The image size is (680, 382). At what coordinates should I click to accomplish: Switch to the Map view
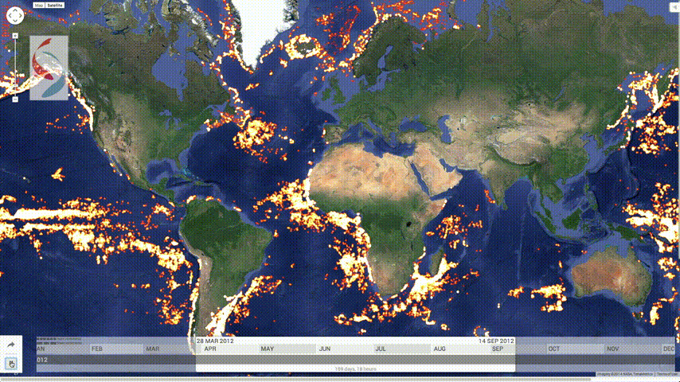point(38,5)
